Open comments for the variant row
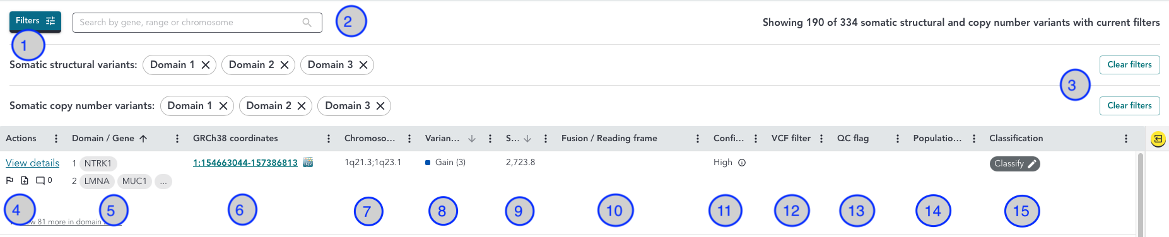 tap(40, 180)
